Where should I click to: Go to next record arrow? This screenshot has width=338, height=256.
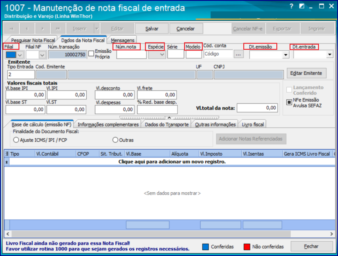coord(43,29)
